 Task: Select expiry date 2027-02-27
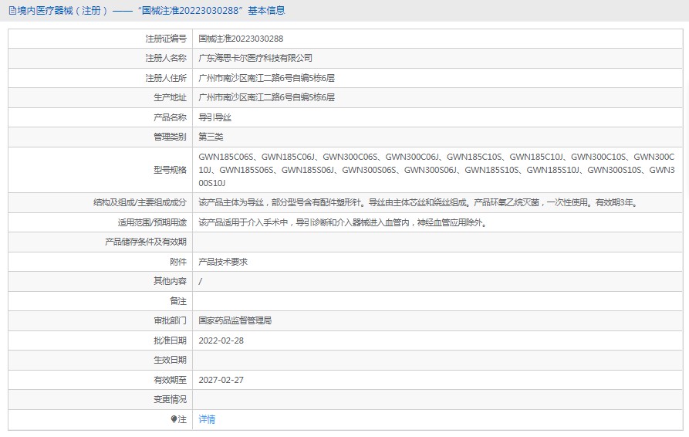[x=221, y=381]
